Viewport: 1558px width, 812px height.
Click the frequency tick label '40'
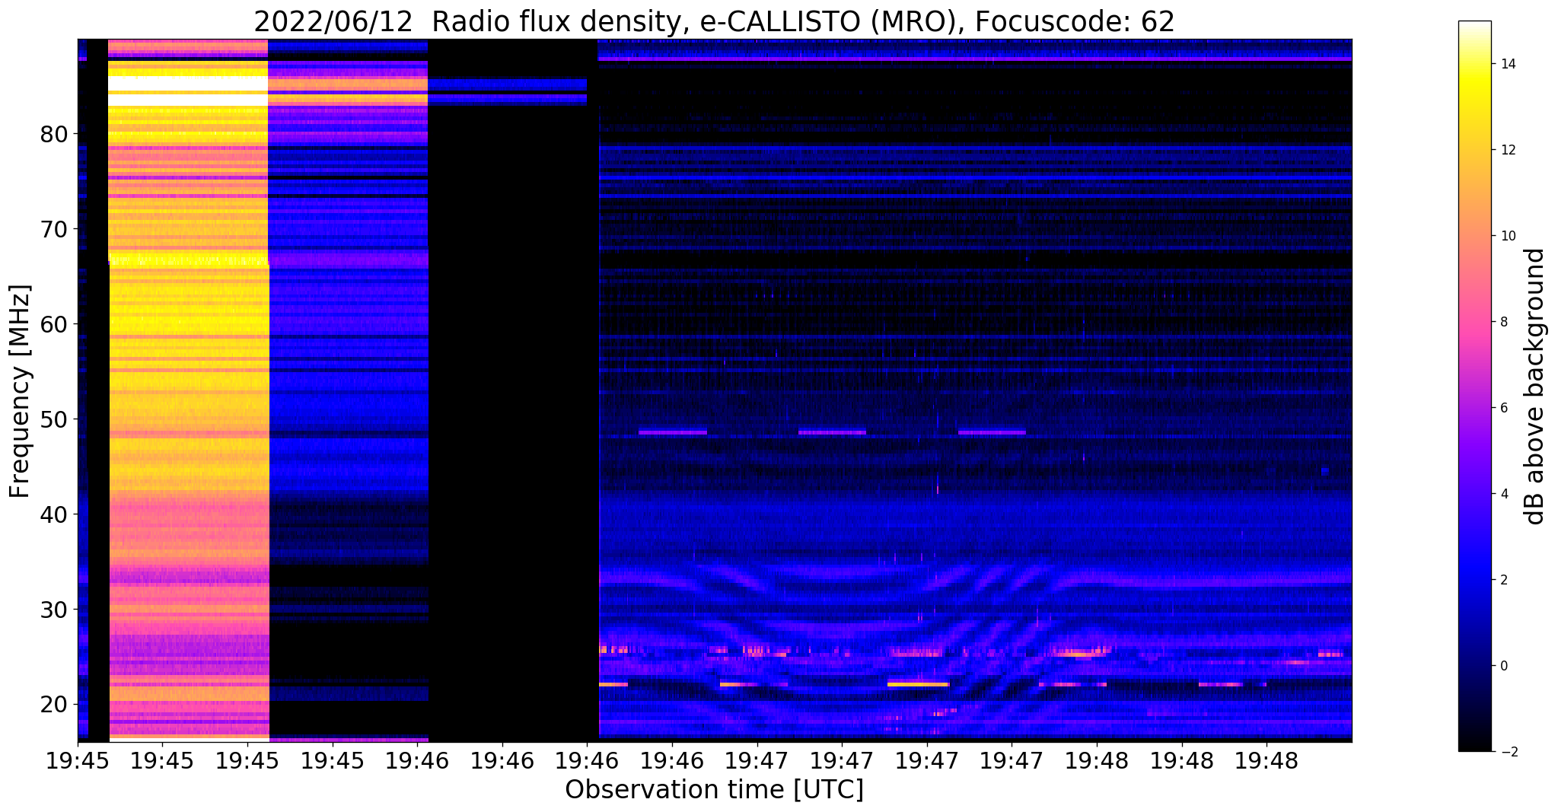coord(55,515)
